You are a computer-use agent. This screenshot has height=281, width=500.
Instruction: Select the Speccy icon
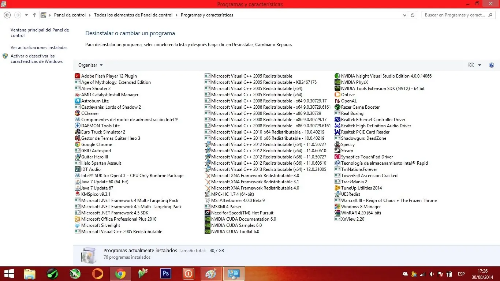[337, 145]
